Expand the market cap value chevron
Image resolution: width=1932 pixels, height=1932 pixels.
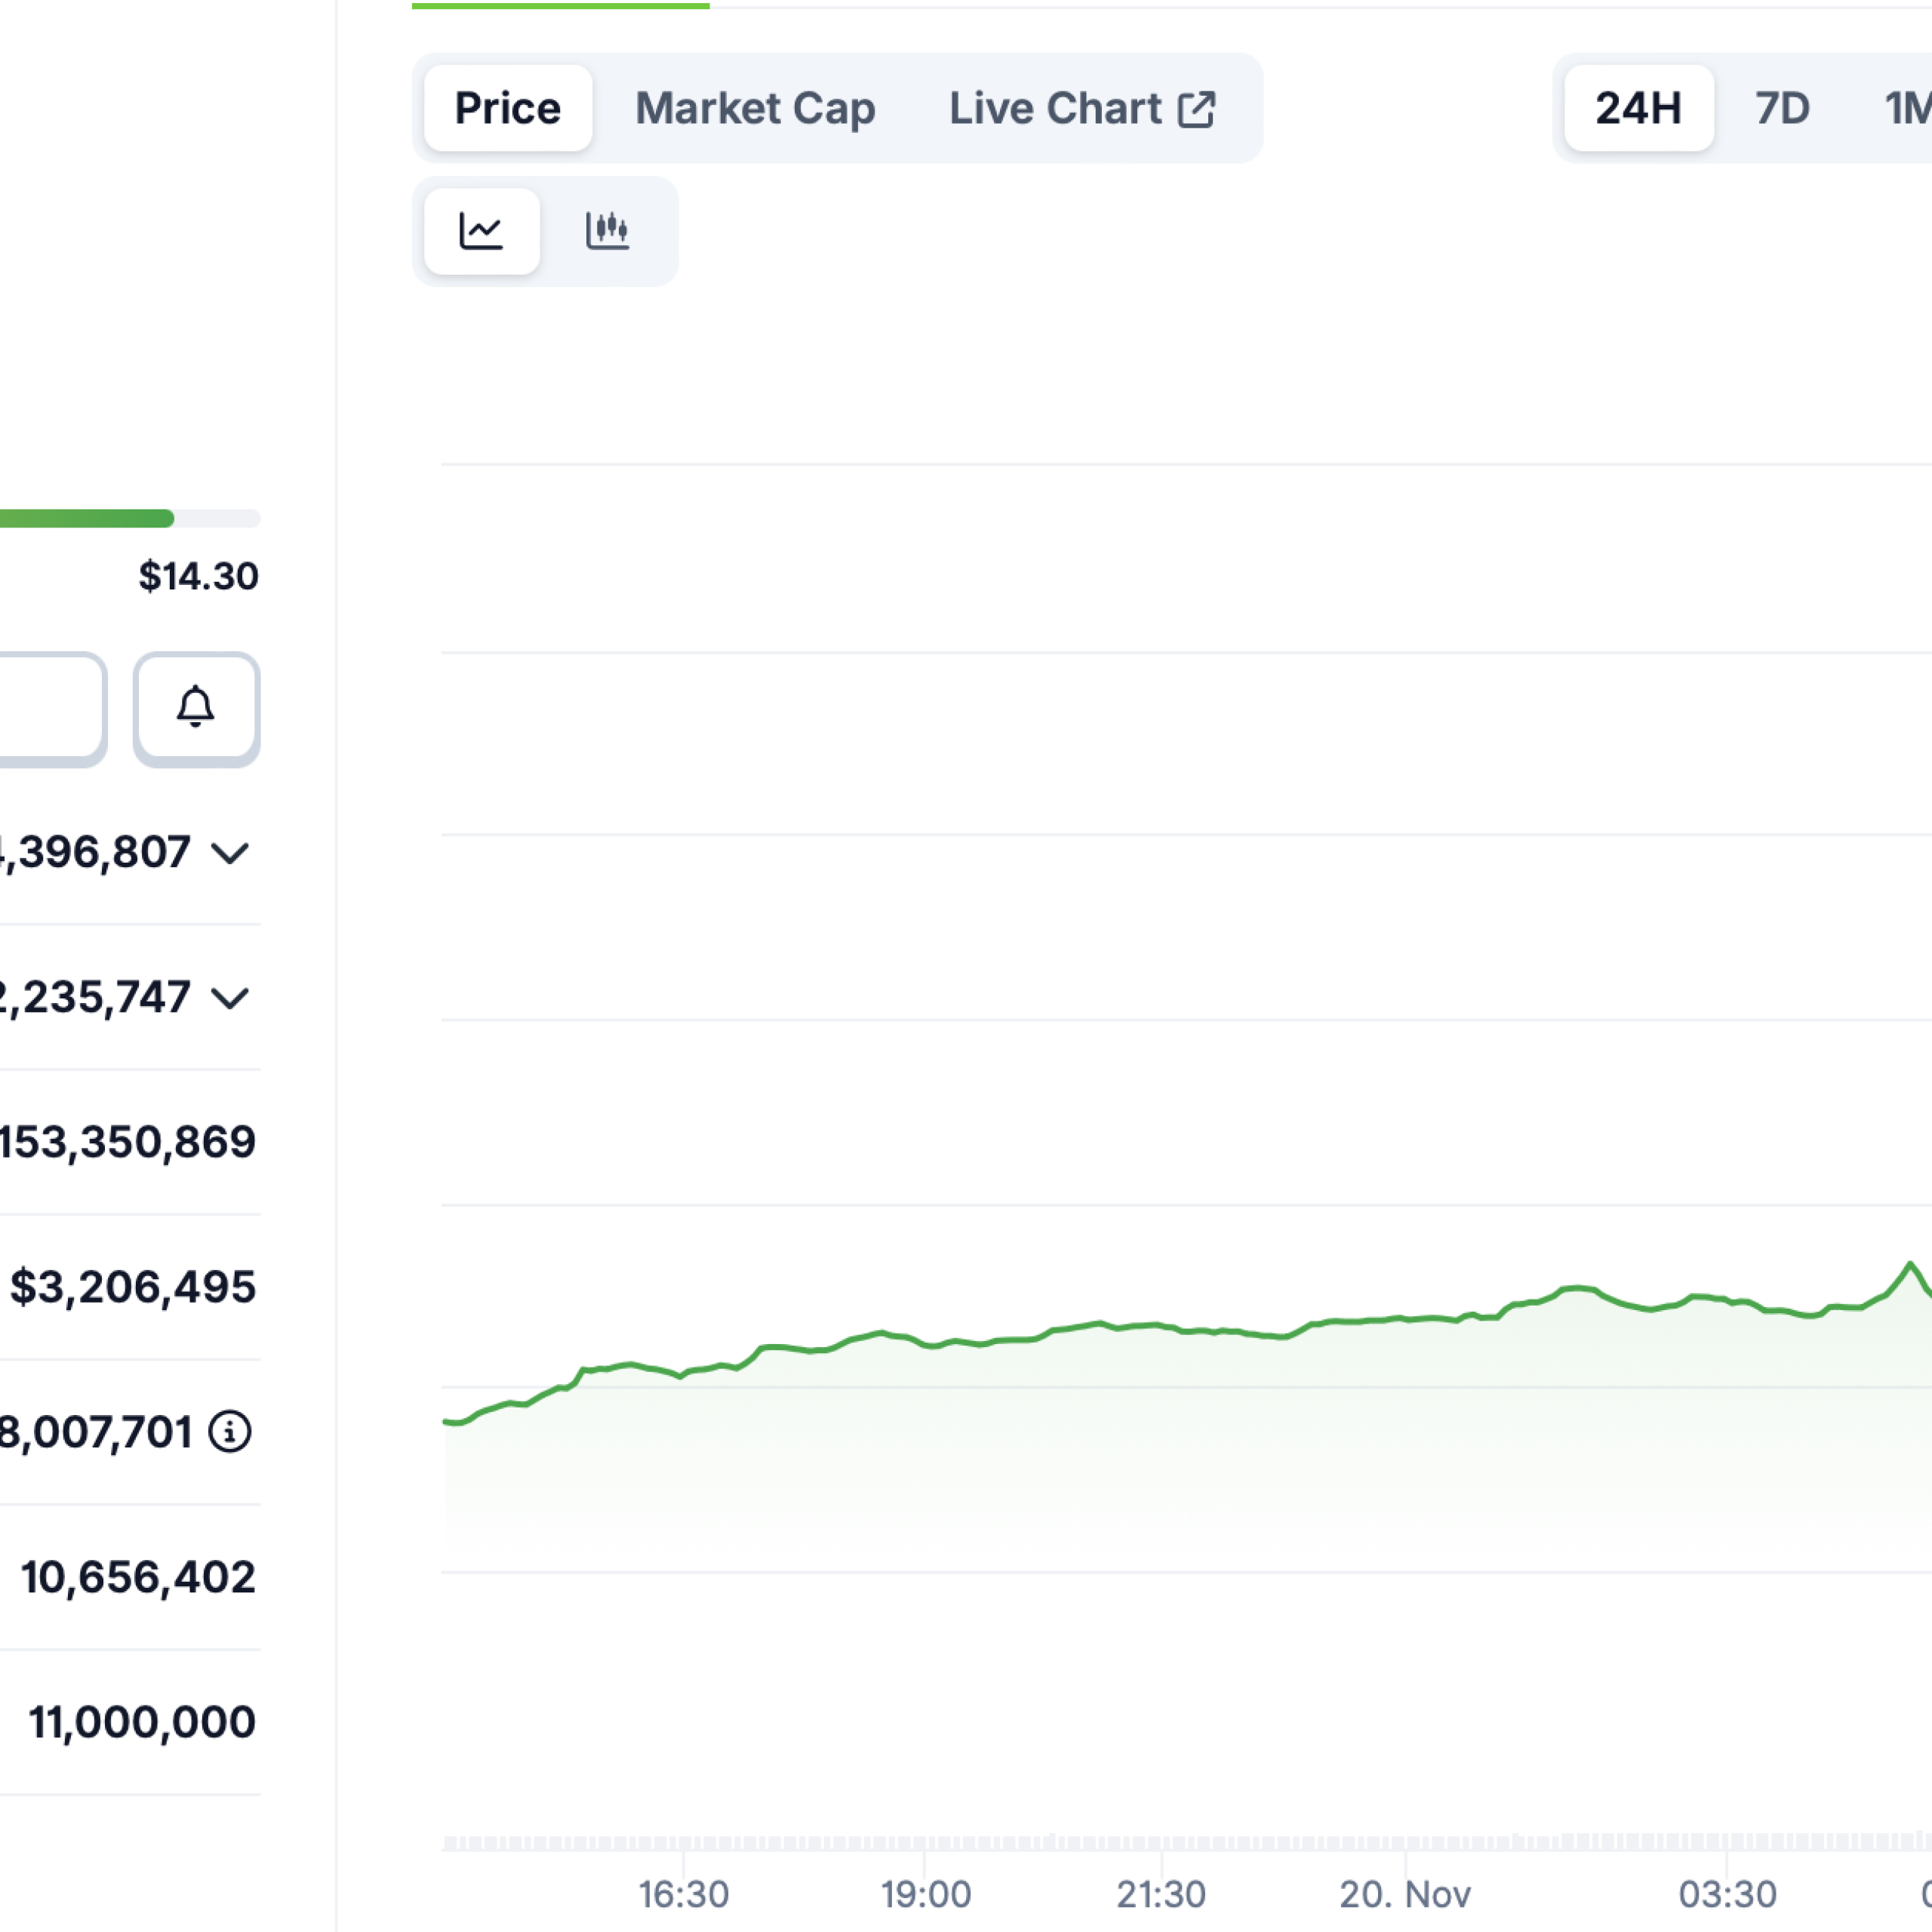point(230,853)
